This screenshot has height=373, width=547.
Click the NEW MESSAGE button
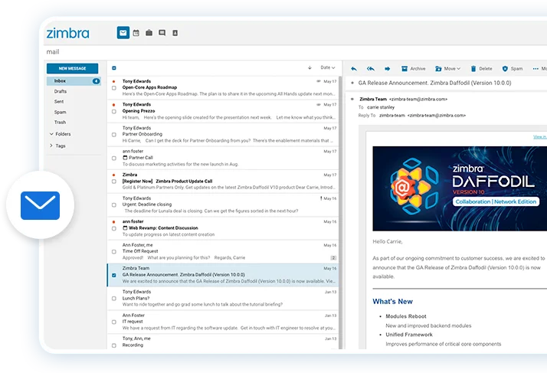(x=73, y=68)
